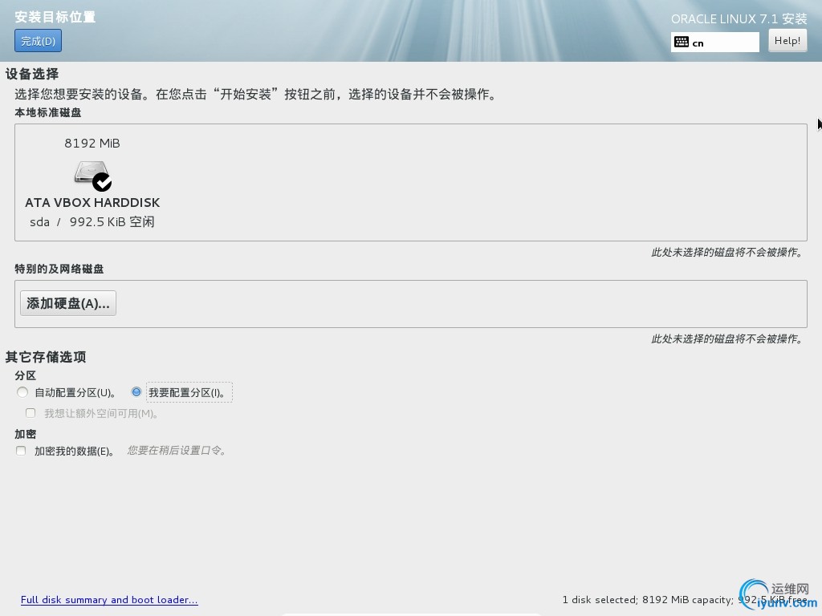The width and height of the screenshot is (822, 616).
Task: Click the 添加硬盘(A)... add disk button
Action: [x=68, y=303]
